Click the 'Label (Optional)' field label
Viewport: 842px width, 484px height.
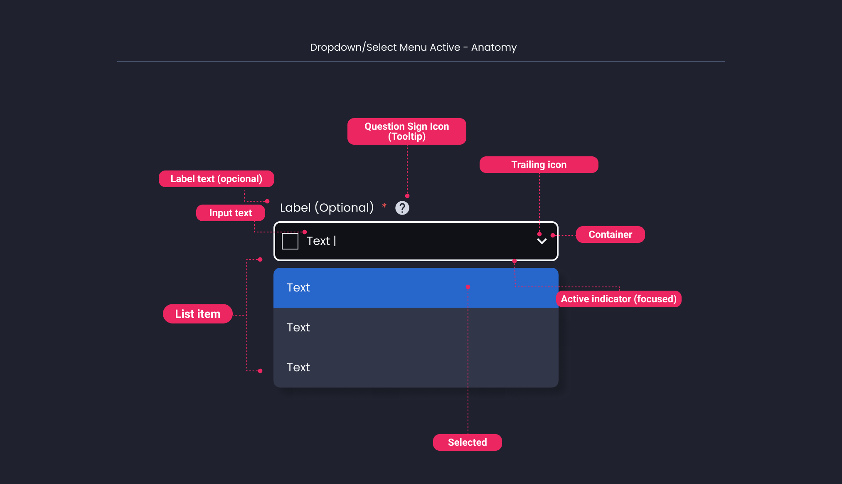(x=327, y=207)
